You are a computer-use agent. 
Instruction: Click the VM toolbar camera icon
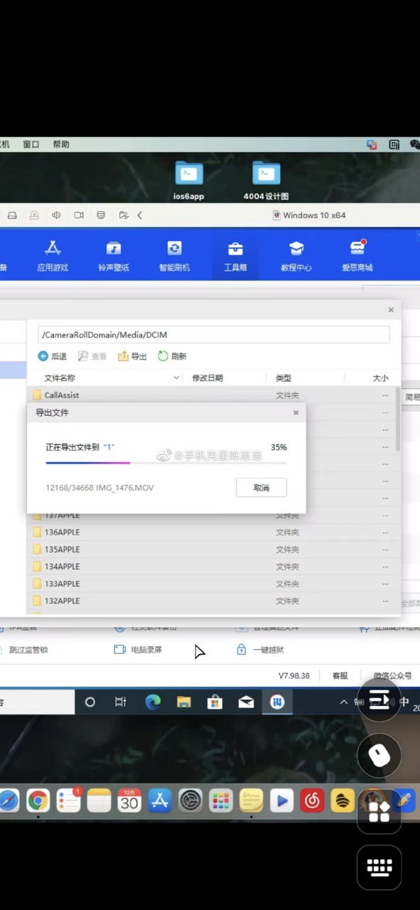pyautogui.click(x=79, y=215)
